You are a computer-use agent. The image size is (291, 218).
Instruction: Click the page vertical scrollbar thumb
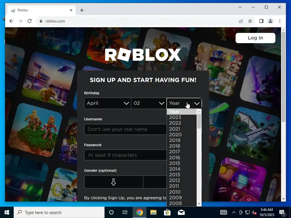point(283,77)
